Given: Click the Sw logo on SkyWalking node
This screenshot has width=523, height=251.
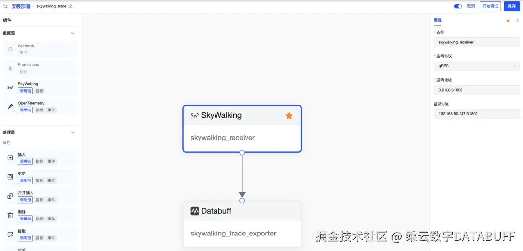Looking at the screenshot, I should coord(195,115).
